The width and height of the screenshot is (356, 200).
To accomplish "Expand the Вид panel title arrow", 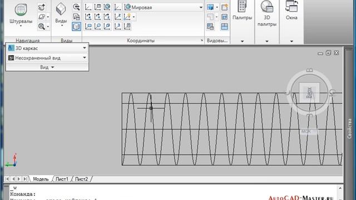I will 52,67.
